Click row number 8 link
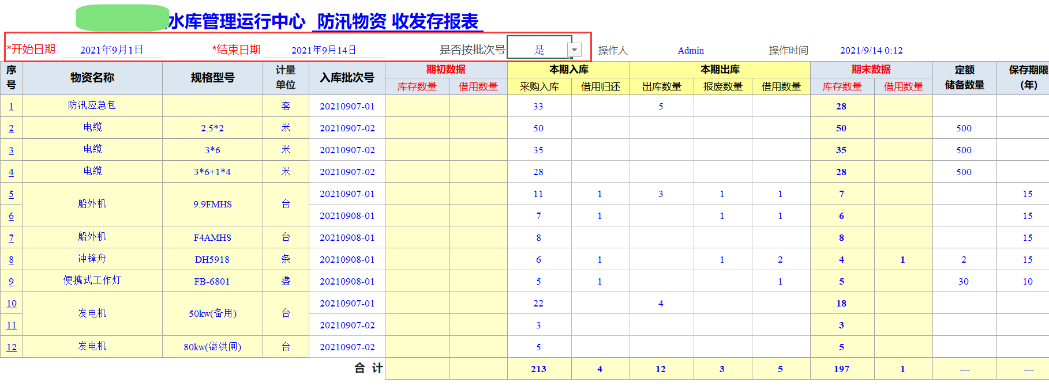This screenshot has width=1049, height=386. tap(11, 260)
